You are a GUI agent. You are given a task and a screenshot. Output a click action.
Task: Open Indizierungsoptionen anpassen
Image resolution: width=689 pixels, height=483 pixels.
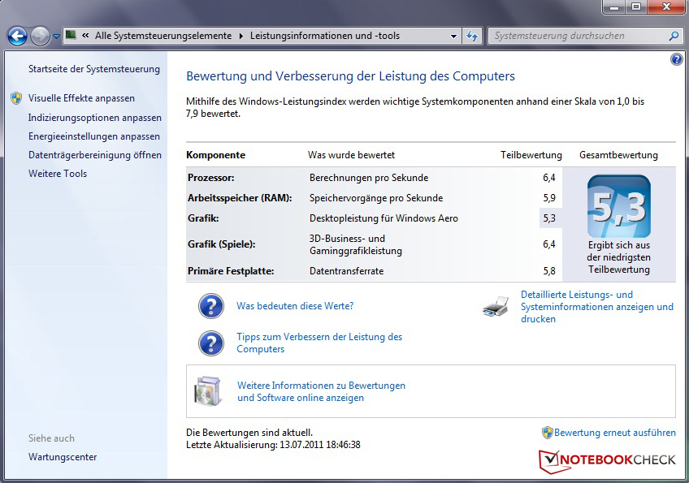95,118
